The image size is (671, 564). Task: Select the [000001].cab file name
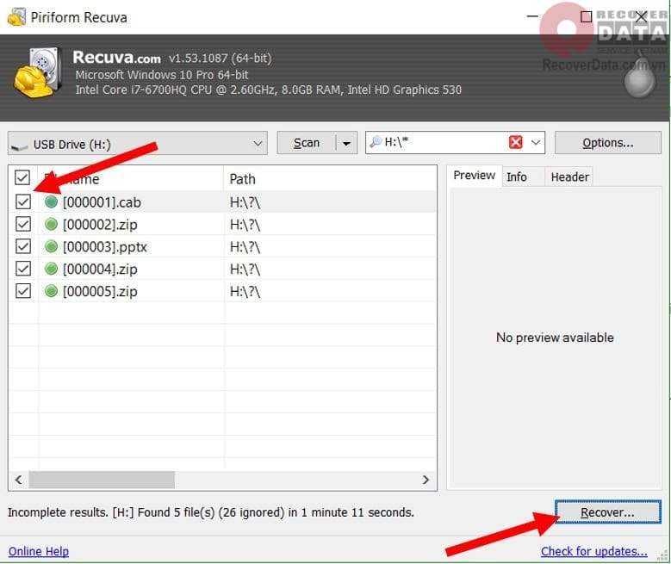pyautogui.click(x=102, y=202)
